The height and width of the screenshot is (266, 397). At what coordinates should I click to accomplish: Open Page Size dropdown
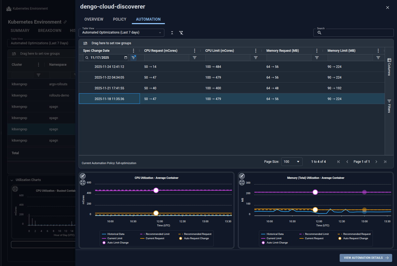click(292, 162)
